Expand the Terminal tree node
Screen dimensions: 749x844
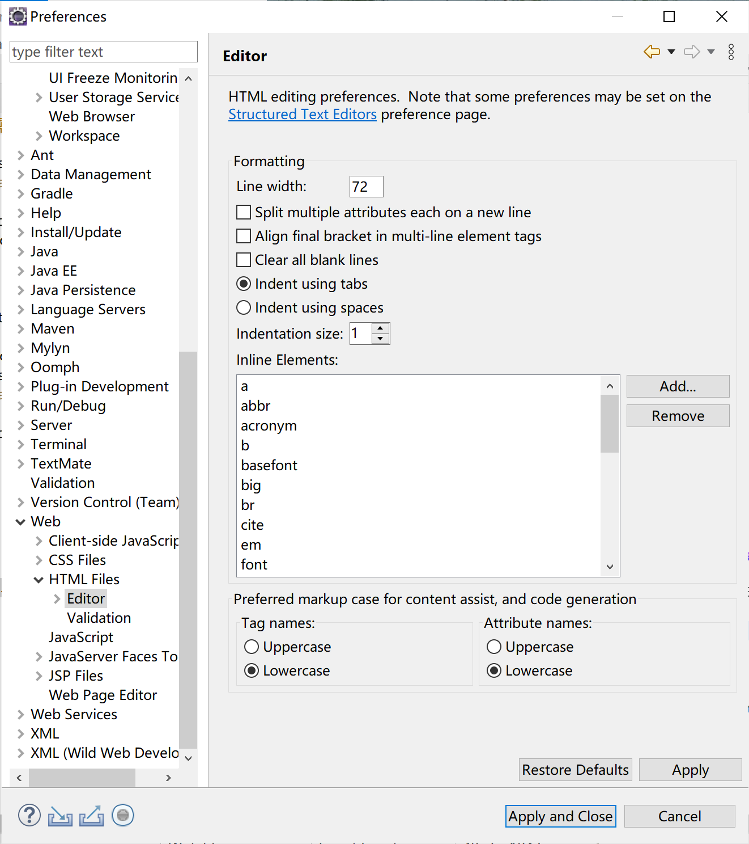[20, 445]
